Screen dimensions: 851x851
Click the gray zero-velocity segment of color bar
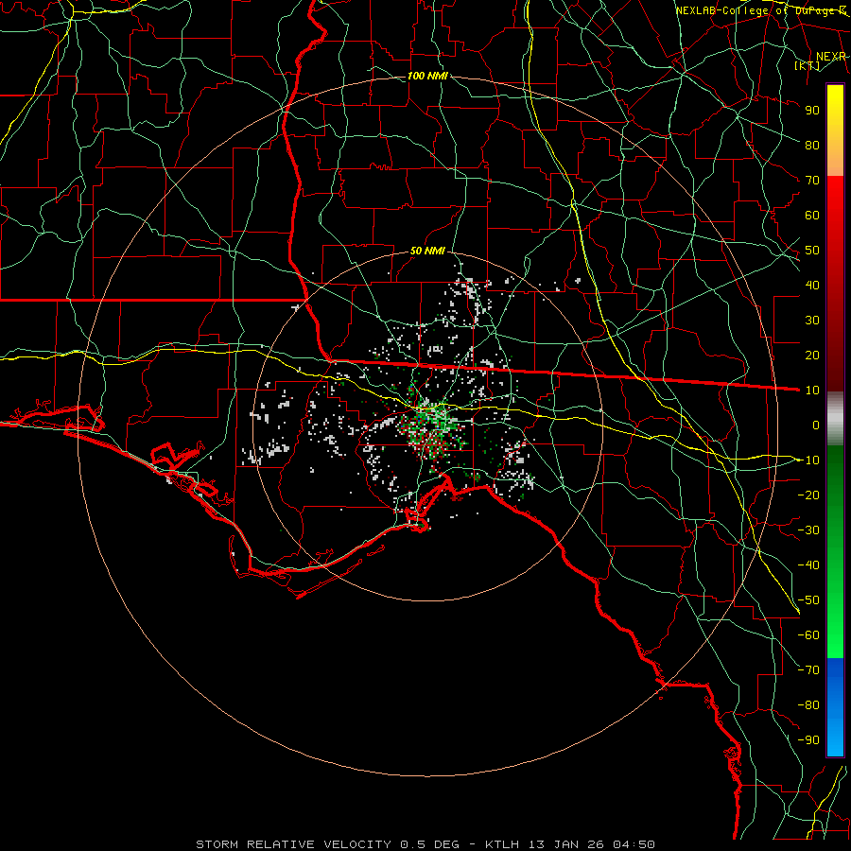click(x=835, y=419)
